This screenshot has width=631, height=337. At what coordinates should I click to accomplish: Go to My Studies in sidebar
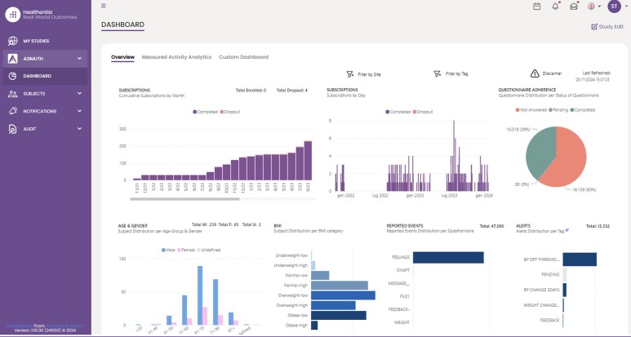36,41
